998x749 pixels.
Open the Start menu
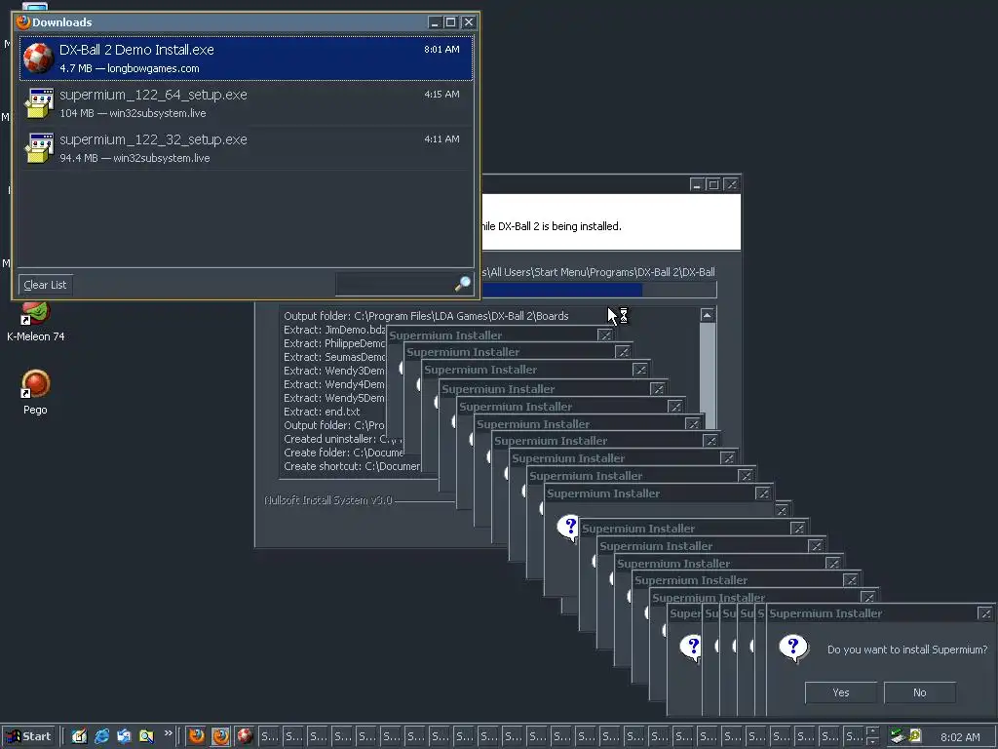click(28, 736)
